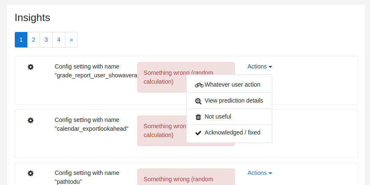This screenshot has width=370, height=185.
Task: Select Acknowledged / fixed option
Action: [x=229, y=133]
